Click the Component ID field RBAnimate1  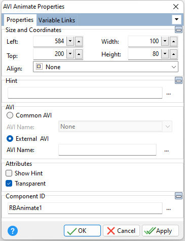coord(85,208)
